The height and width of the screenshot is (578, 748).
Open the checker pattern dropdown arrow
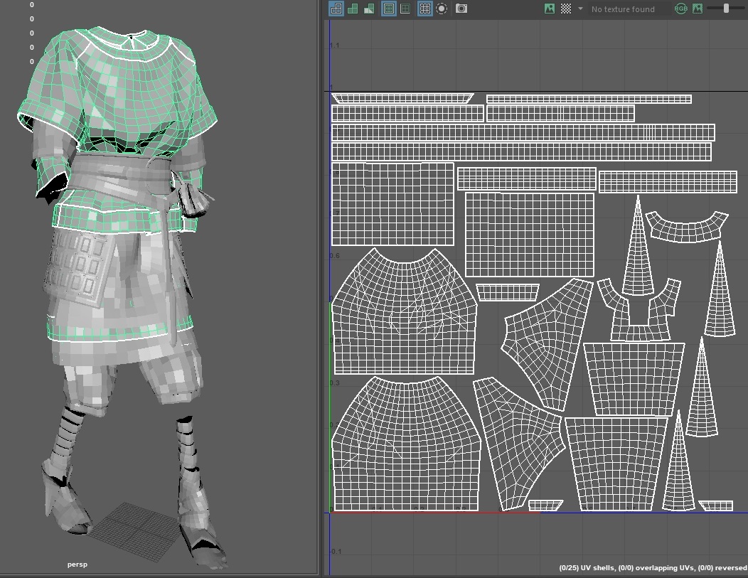coord(580,9)
